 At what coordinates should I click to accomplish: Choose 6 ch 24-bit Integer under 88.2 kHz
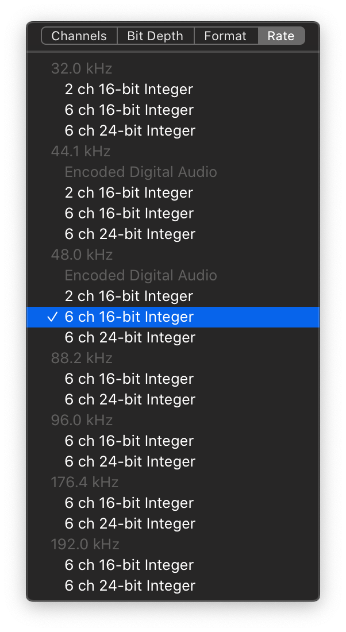point(130,399)
